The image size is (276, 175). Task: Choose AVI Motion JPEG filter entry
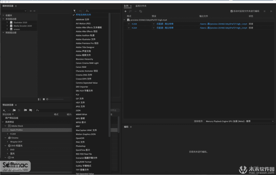click(x=83, y=24)
